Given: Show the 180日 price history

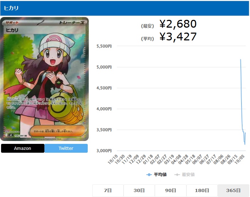Looking at the screenshot, I should click(202, 191).
